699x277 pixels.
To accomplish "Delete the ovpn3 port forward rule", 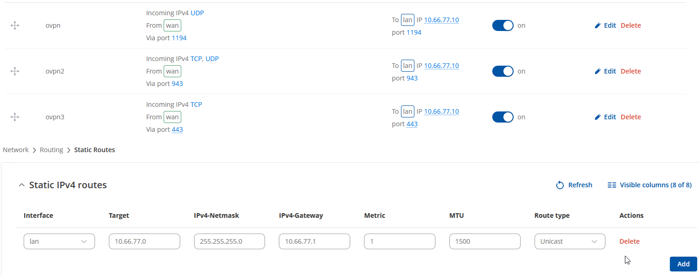I will pyautogui.click(x=631, y=117).
